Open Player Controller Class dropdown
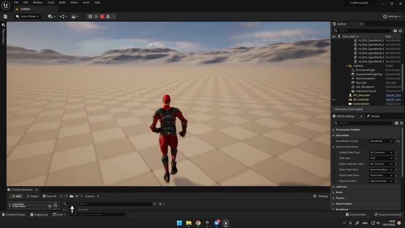The height and width of the screenshot is (228, 405). 381,164
